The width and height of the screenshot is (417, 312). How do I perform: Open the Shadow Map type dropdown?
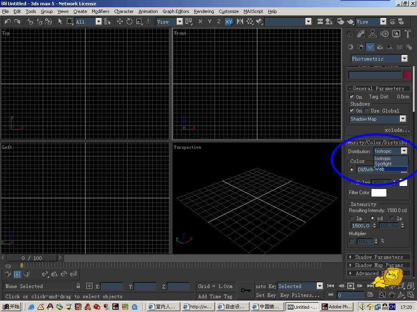click(403, 119)
